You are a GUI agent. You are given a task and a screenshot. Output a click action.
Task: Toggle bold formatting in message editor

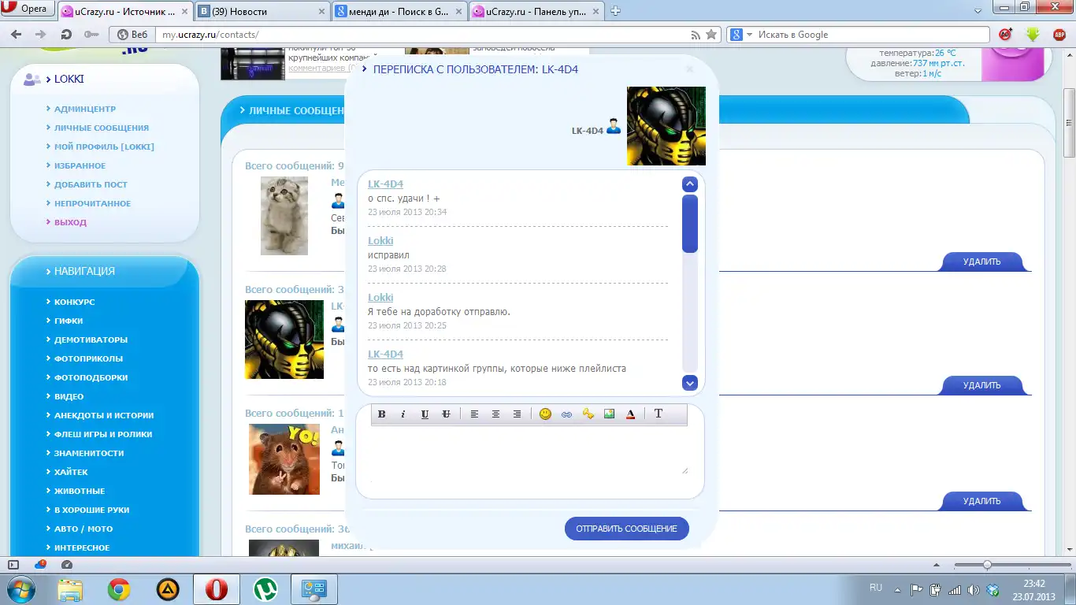click(x=382, y=414)
